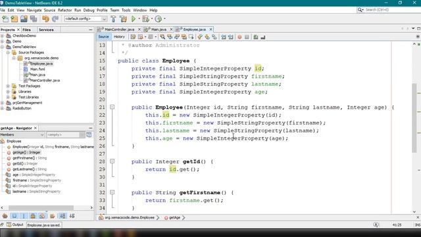The image size is (421, 237).
Task: Toggle Highlight Search in editor toolbar
Action: click(x=184, y=37)
